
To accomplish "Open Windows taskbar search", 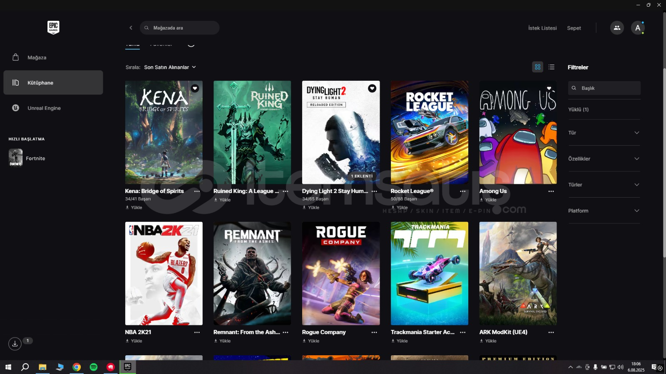I will [25, 367].
